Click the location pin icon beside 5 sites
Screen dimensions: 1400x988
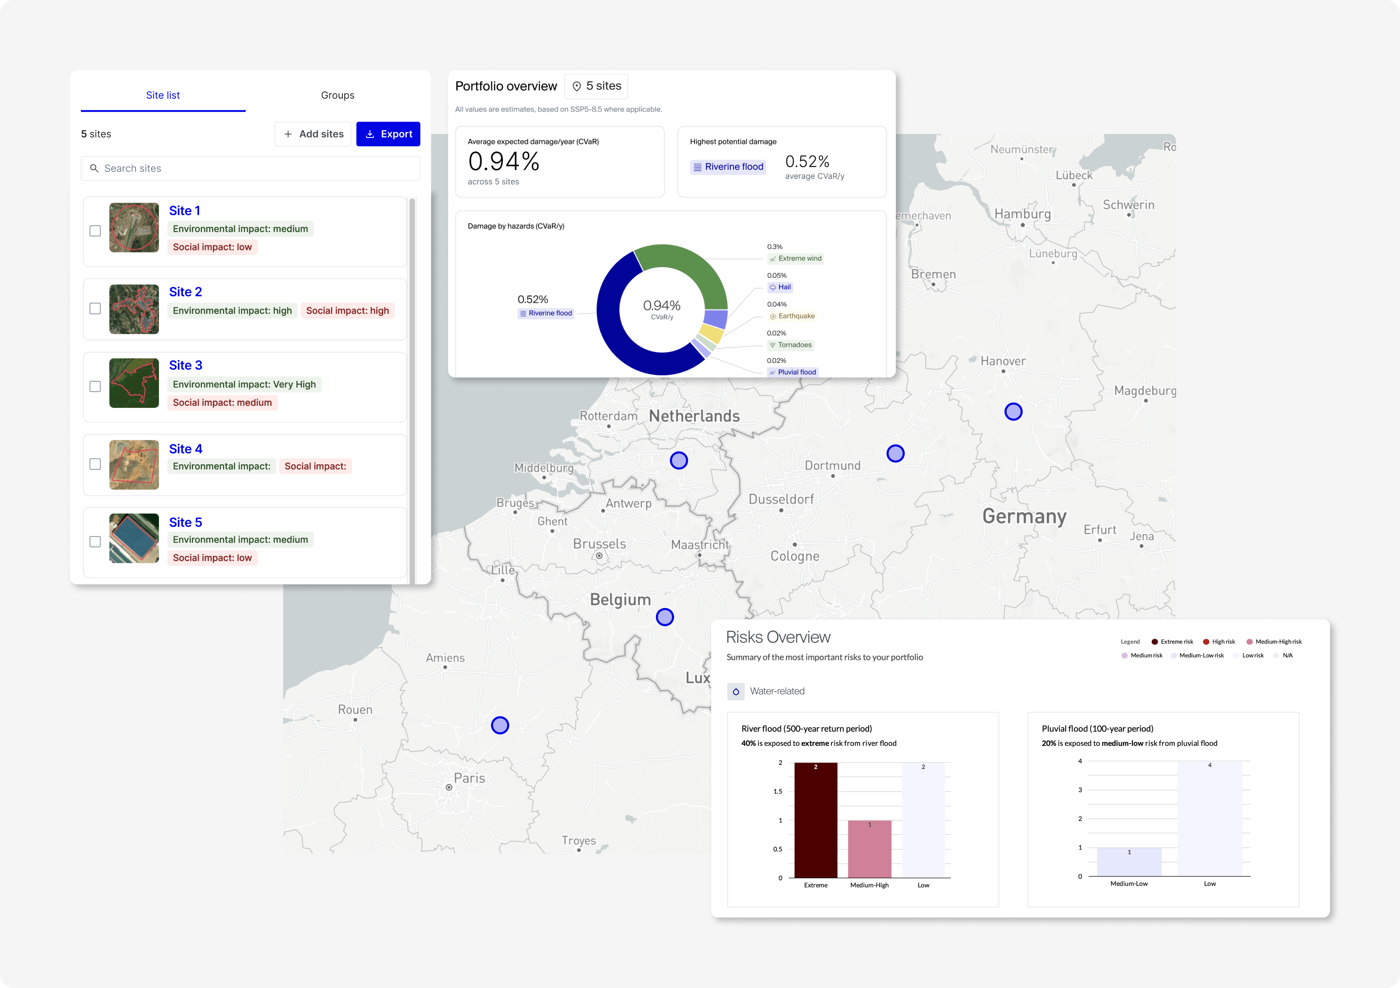coord(576,86)
